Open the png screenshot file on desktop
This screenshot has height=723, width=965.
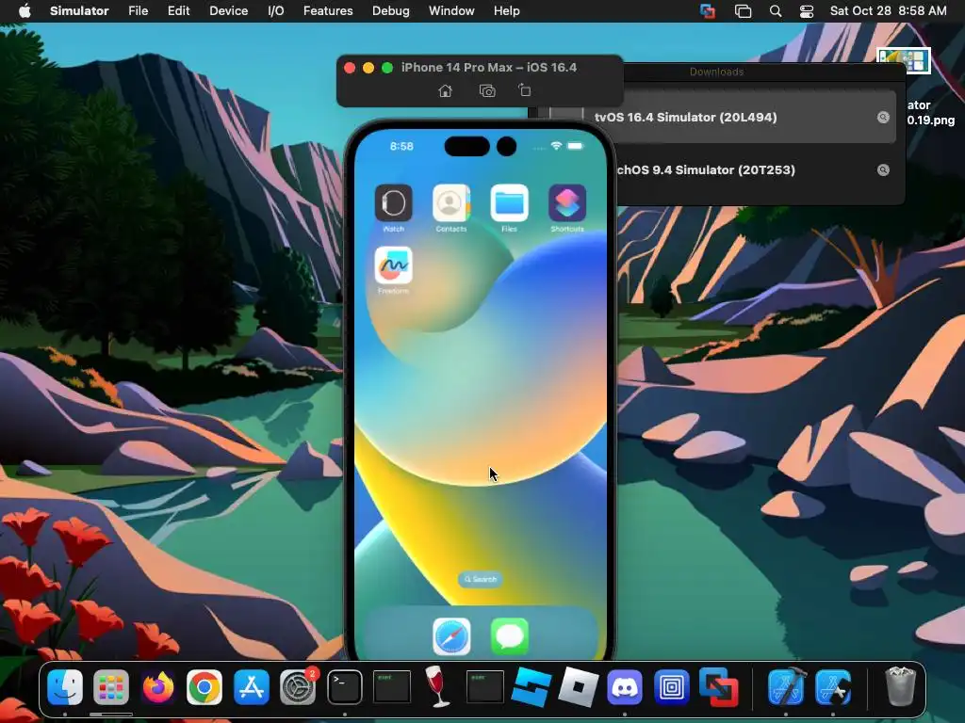904,60
